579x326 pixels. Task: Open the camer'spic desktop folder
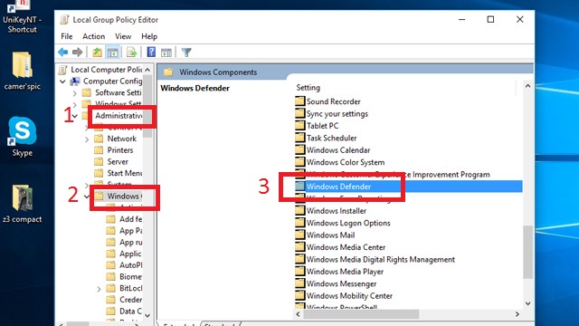click(22, 71)
